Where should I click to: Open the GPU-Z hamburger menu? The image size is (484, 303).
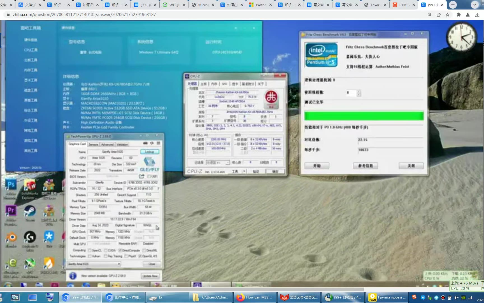tap(158, 143)
